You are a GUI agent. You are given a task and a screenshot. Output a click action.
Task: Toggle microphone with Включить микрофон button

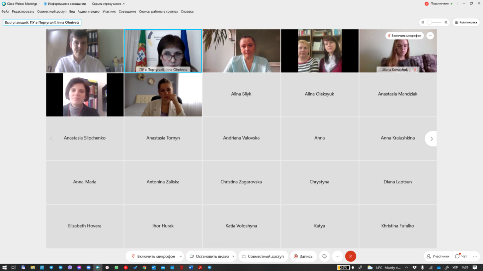coord(153,256)
